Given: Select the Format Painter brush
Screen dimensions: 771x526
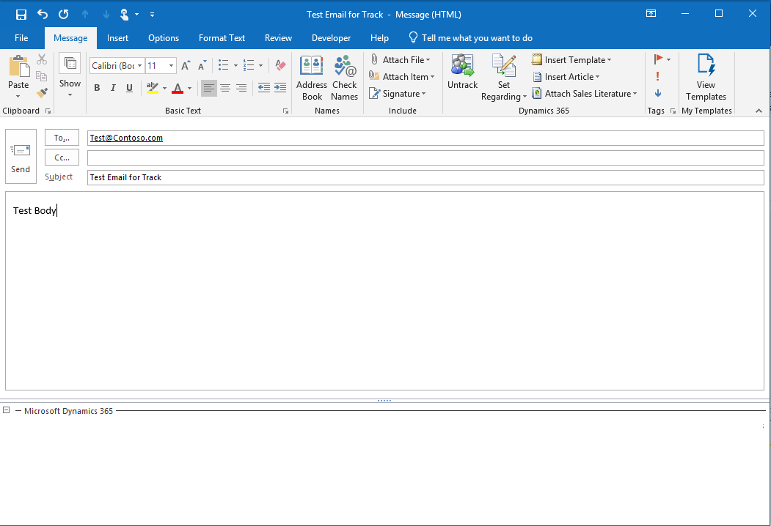Looking at the screenshot, I should [42, 93].
